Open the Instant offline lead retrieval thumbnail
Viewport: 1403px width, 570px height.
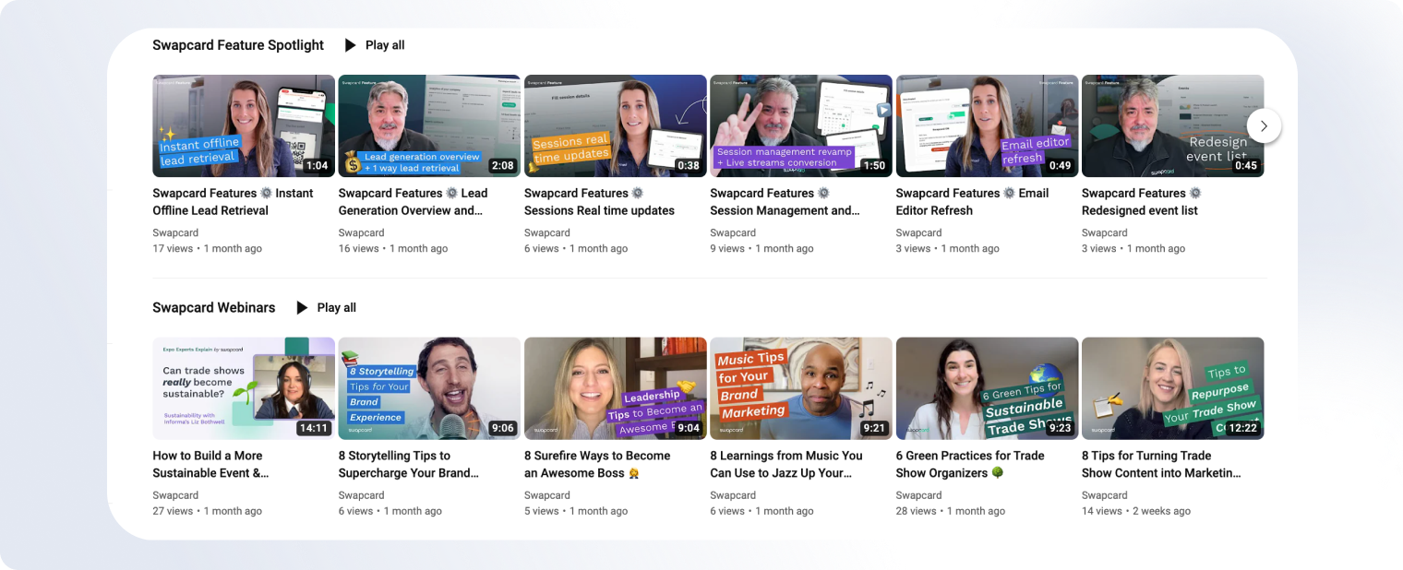tap(244, 125)
